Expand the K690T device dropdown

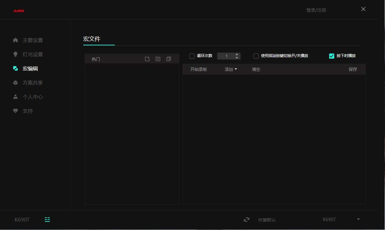tap(358, 219)
